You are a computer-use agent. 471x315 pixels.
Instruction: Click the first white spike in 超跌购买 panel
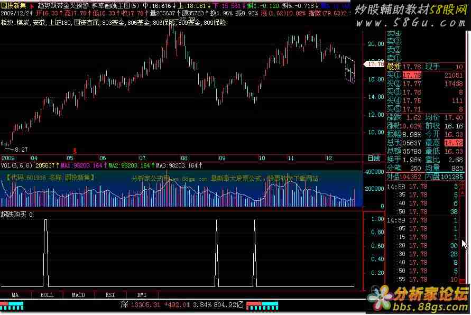45,253
